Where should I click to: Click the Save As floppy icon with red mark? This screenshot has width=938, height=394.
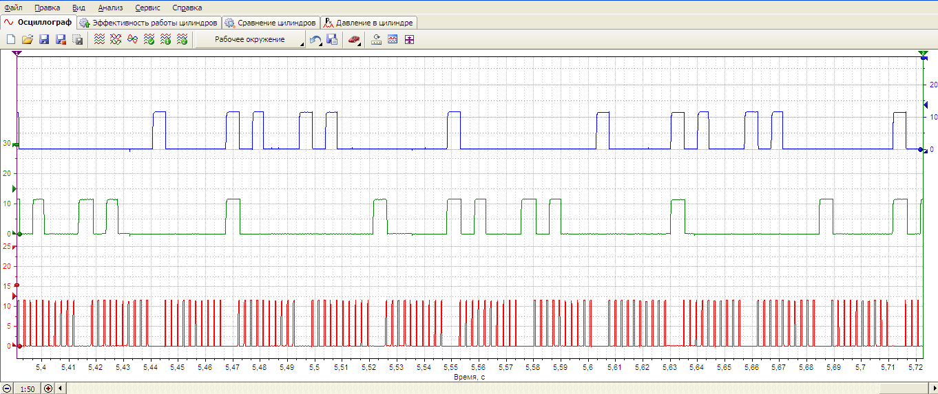(x=61, y=40)
